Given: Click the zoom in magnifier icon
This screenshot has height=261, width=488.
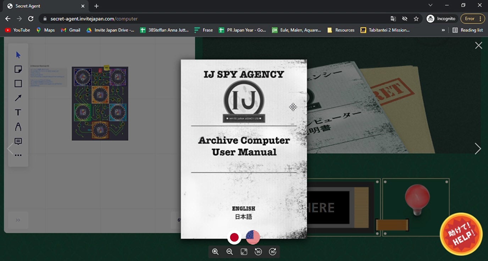Looking at the screenshot, I should (x=215, y=252).
